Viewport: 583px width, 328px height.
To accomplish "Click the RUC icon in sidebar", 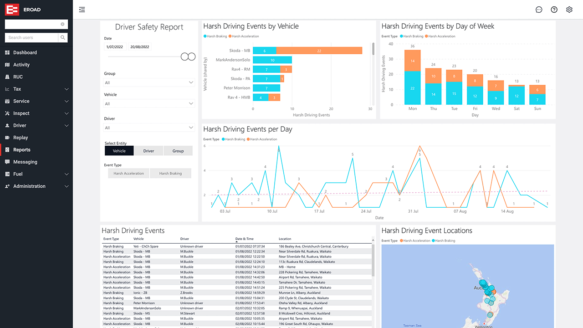I will coord(7,77).
